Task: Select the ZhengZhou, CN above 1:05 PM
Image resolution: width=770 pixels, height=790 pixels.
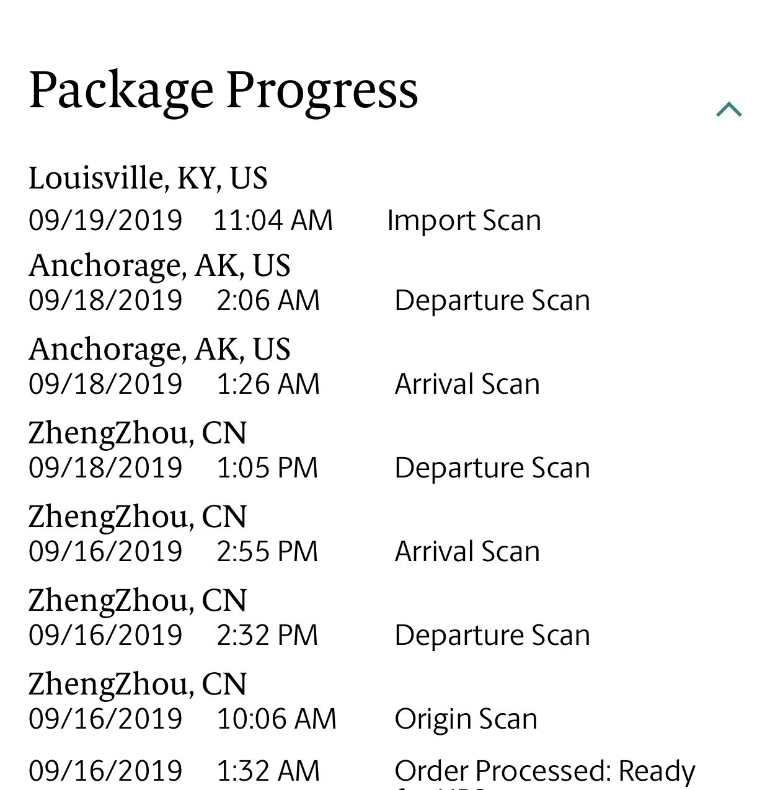Action: tap(138, 433)
